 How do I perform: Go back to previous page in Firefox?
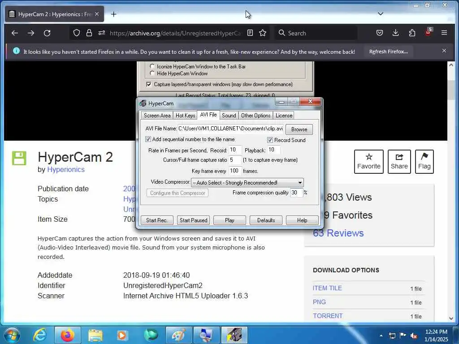click(15, 33)
